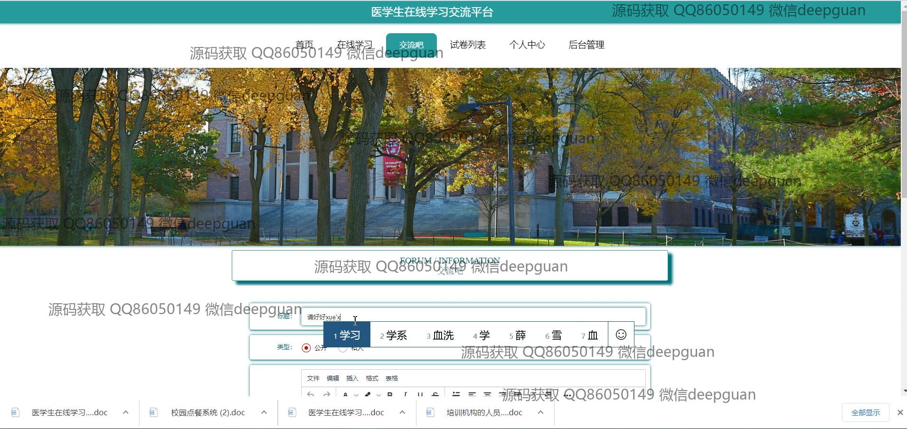The width and height of the screenshot is (907, 429).
Task: Click the undo arrow in the editor toolbar
Action: point(311,394)
